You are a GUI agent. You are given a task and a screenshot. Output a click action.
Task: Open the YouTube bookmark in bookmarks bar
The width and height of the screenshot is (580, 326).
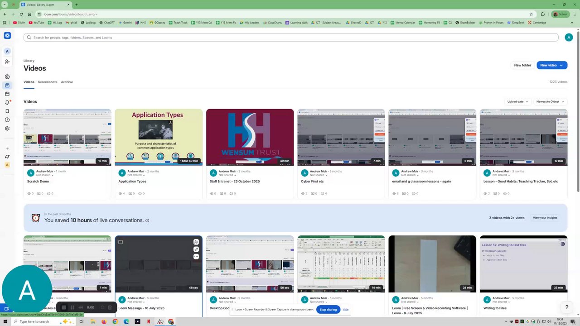(36, 23)
